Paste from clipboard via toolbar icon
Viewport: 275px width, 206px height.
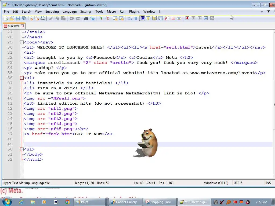tap(63, 18)
